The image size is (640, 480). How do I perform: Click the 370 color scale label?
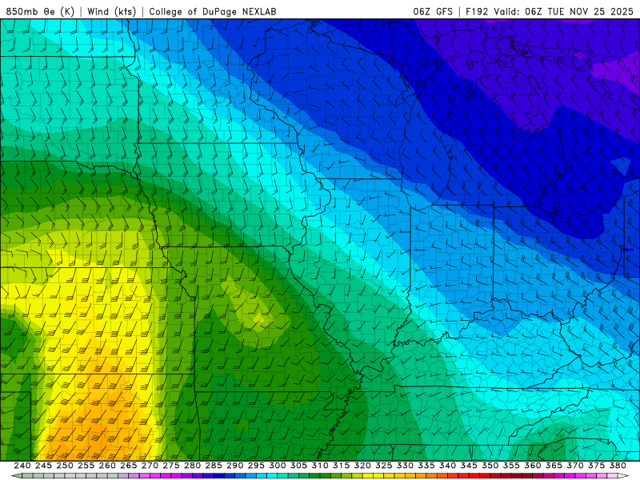tap(574, 466)
